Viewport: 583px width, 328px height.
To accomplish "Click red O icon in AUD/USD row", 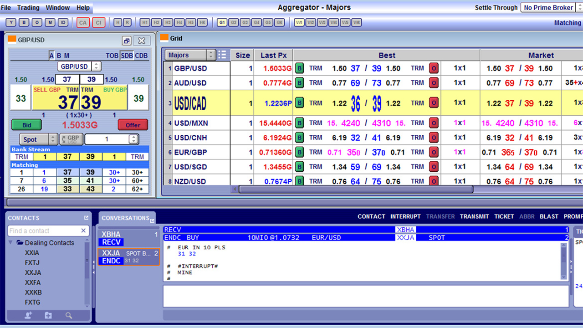I will click(x=434, y=83).
